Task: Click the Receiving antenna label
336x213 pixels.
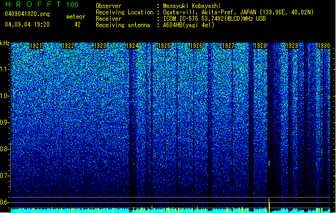Action: (123, 25)
